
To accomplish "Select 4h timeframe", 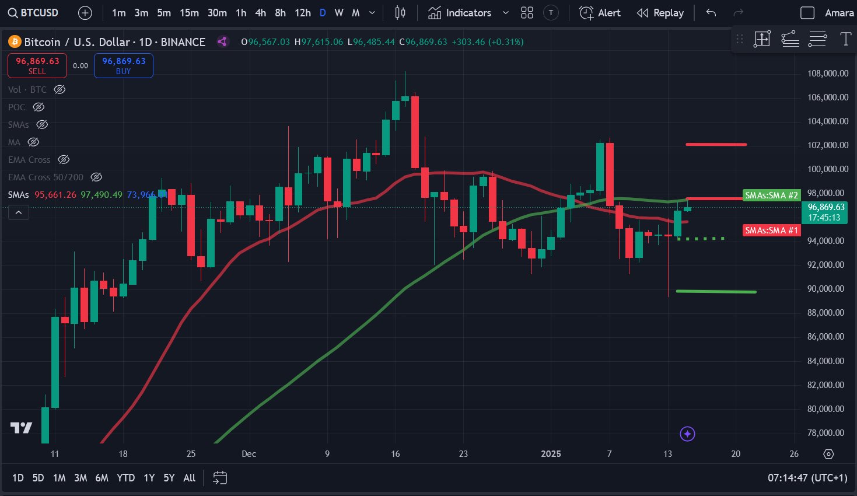I will tap(261, 13).
